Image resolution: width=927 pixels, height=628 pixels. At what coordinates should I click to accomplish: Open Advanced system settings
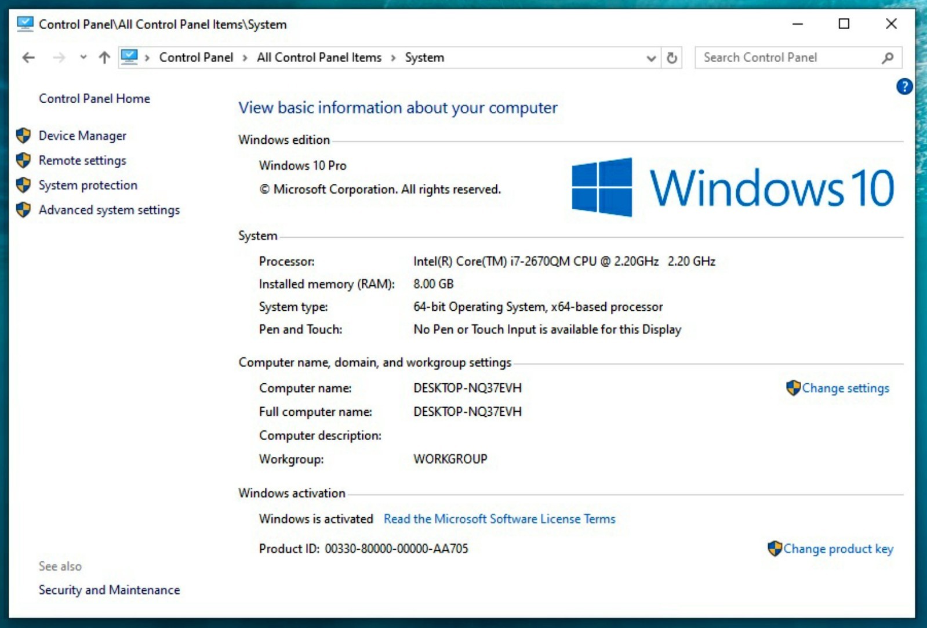coord(109,210)
